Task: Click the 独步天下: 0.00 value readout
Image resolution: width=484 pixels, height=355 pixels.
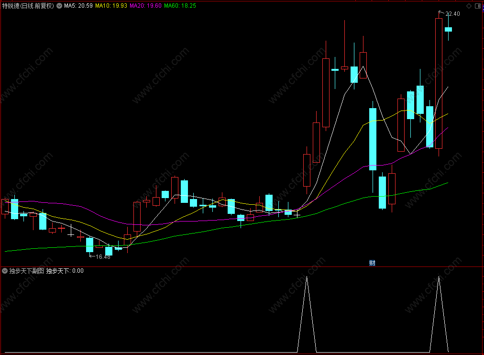Action: (65, 271)
